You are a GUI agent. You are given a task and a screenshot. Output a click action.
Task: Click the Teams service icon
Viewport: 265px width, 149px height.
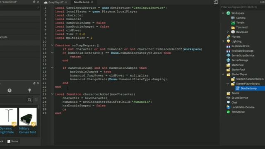click(x=228, y=93)
